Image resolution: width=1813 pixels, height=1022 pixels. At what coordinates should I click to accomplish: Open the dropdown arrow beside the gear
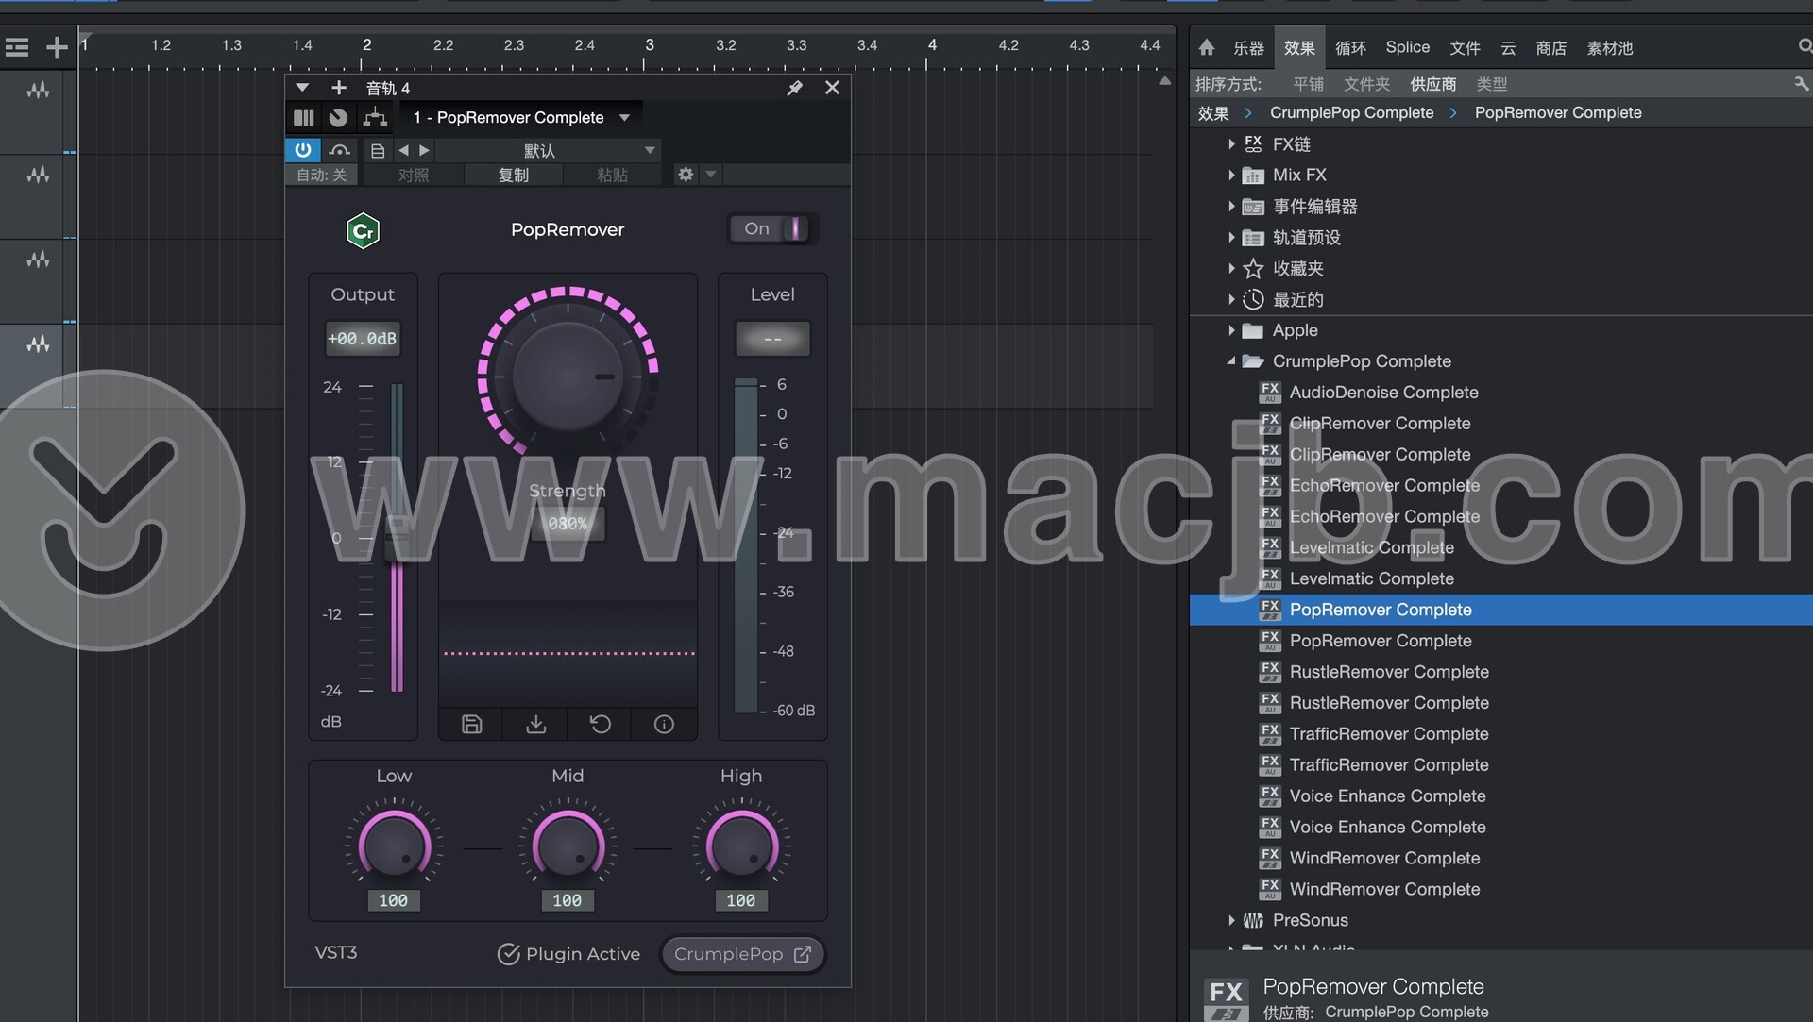coord(711,175)
